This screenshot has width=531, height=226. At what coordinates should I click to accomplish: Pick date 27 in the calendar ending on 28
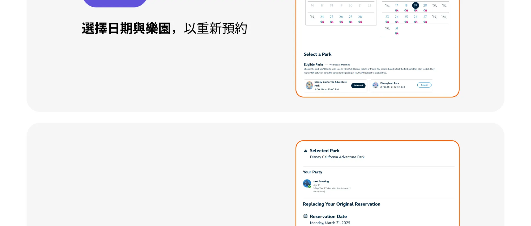[x=350, y=17]
